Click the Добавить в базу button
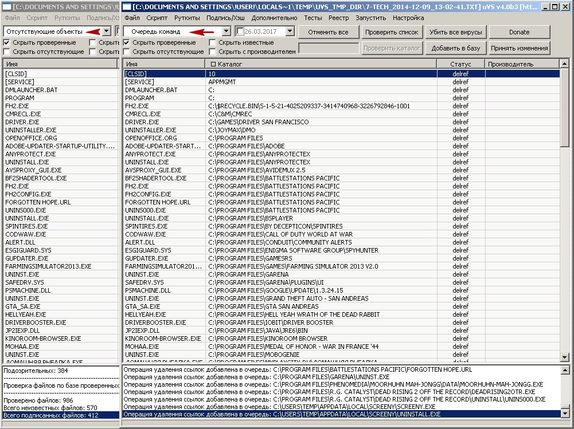Viewport: 574px width, 429px height. 455,48
